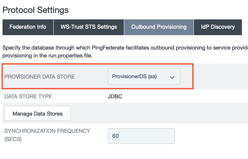Open the WS-Trust STS Settings tab

(x=89, y=27)
